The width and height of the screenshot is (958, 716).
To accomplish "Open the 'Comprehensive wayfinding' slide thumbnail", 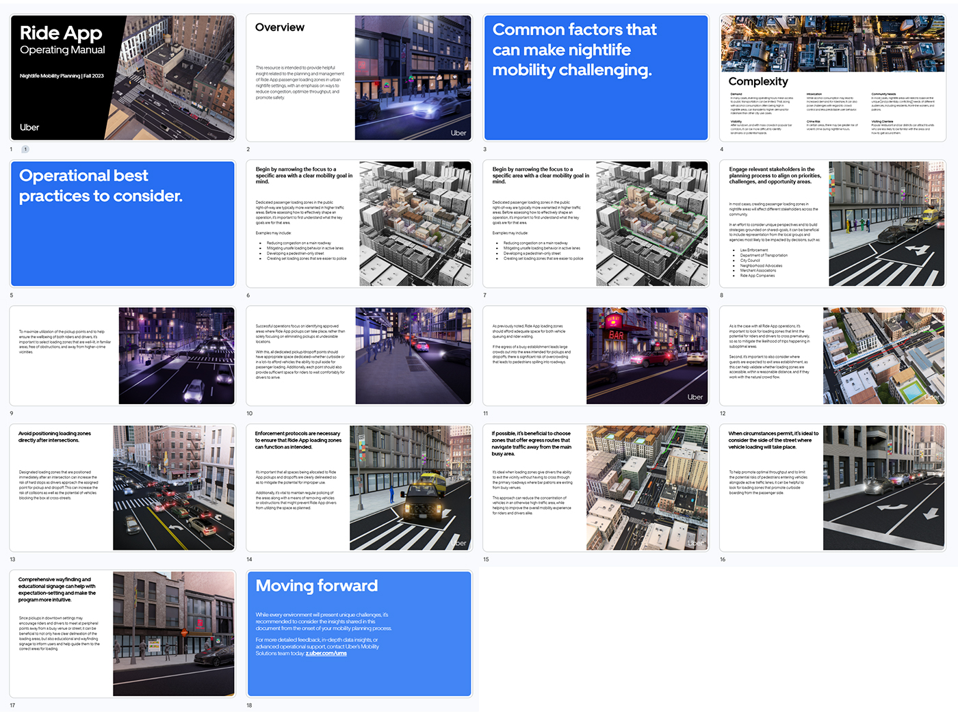I will (x=122, y=634).
